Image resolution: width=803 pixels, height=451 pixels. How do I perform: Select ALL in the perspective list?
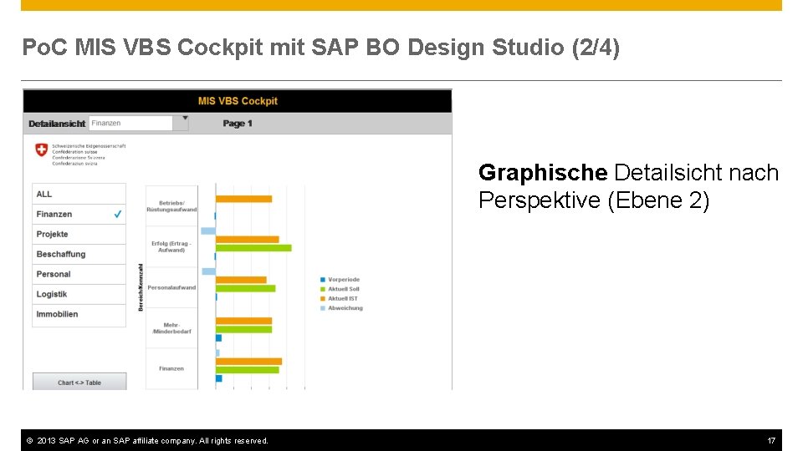pyautogui.click(x=79, y=194)
